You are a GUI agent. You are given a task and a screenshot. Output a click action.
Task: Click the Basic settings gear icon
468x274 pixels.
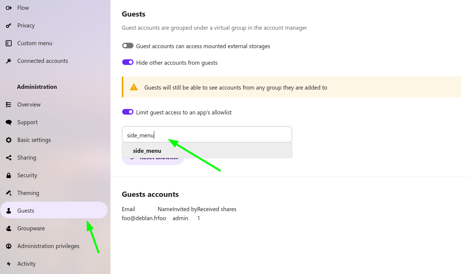click(9, 140)
